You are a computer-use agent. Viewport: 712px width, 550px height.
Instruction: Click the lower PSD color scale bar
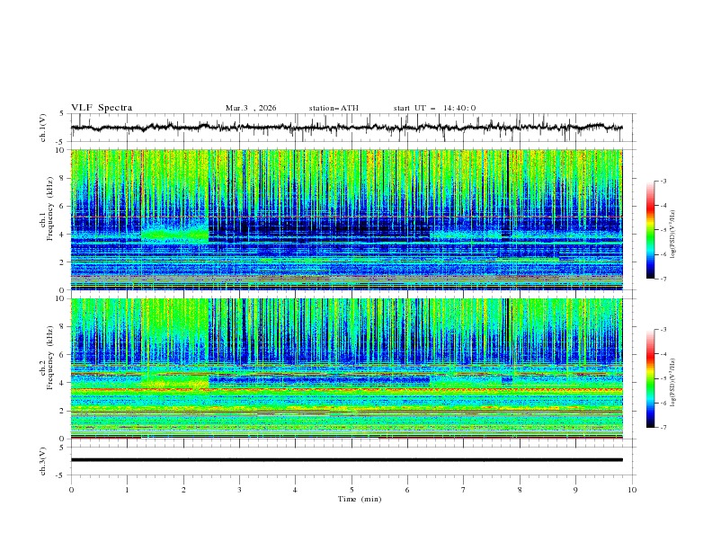[651, 378]
